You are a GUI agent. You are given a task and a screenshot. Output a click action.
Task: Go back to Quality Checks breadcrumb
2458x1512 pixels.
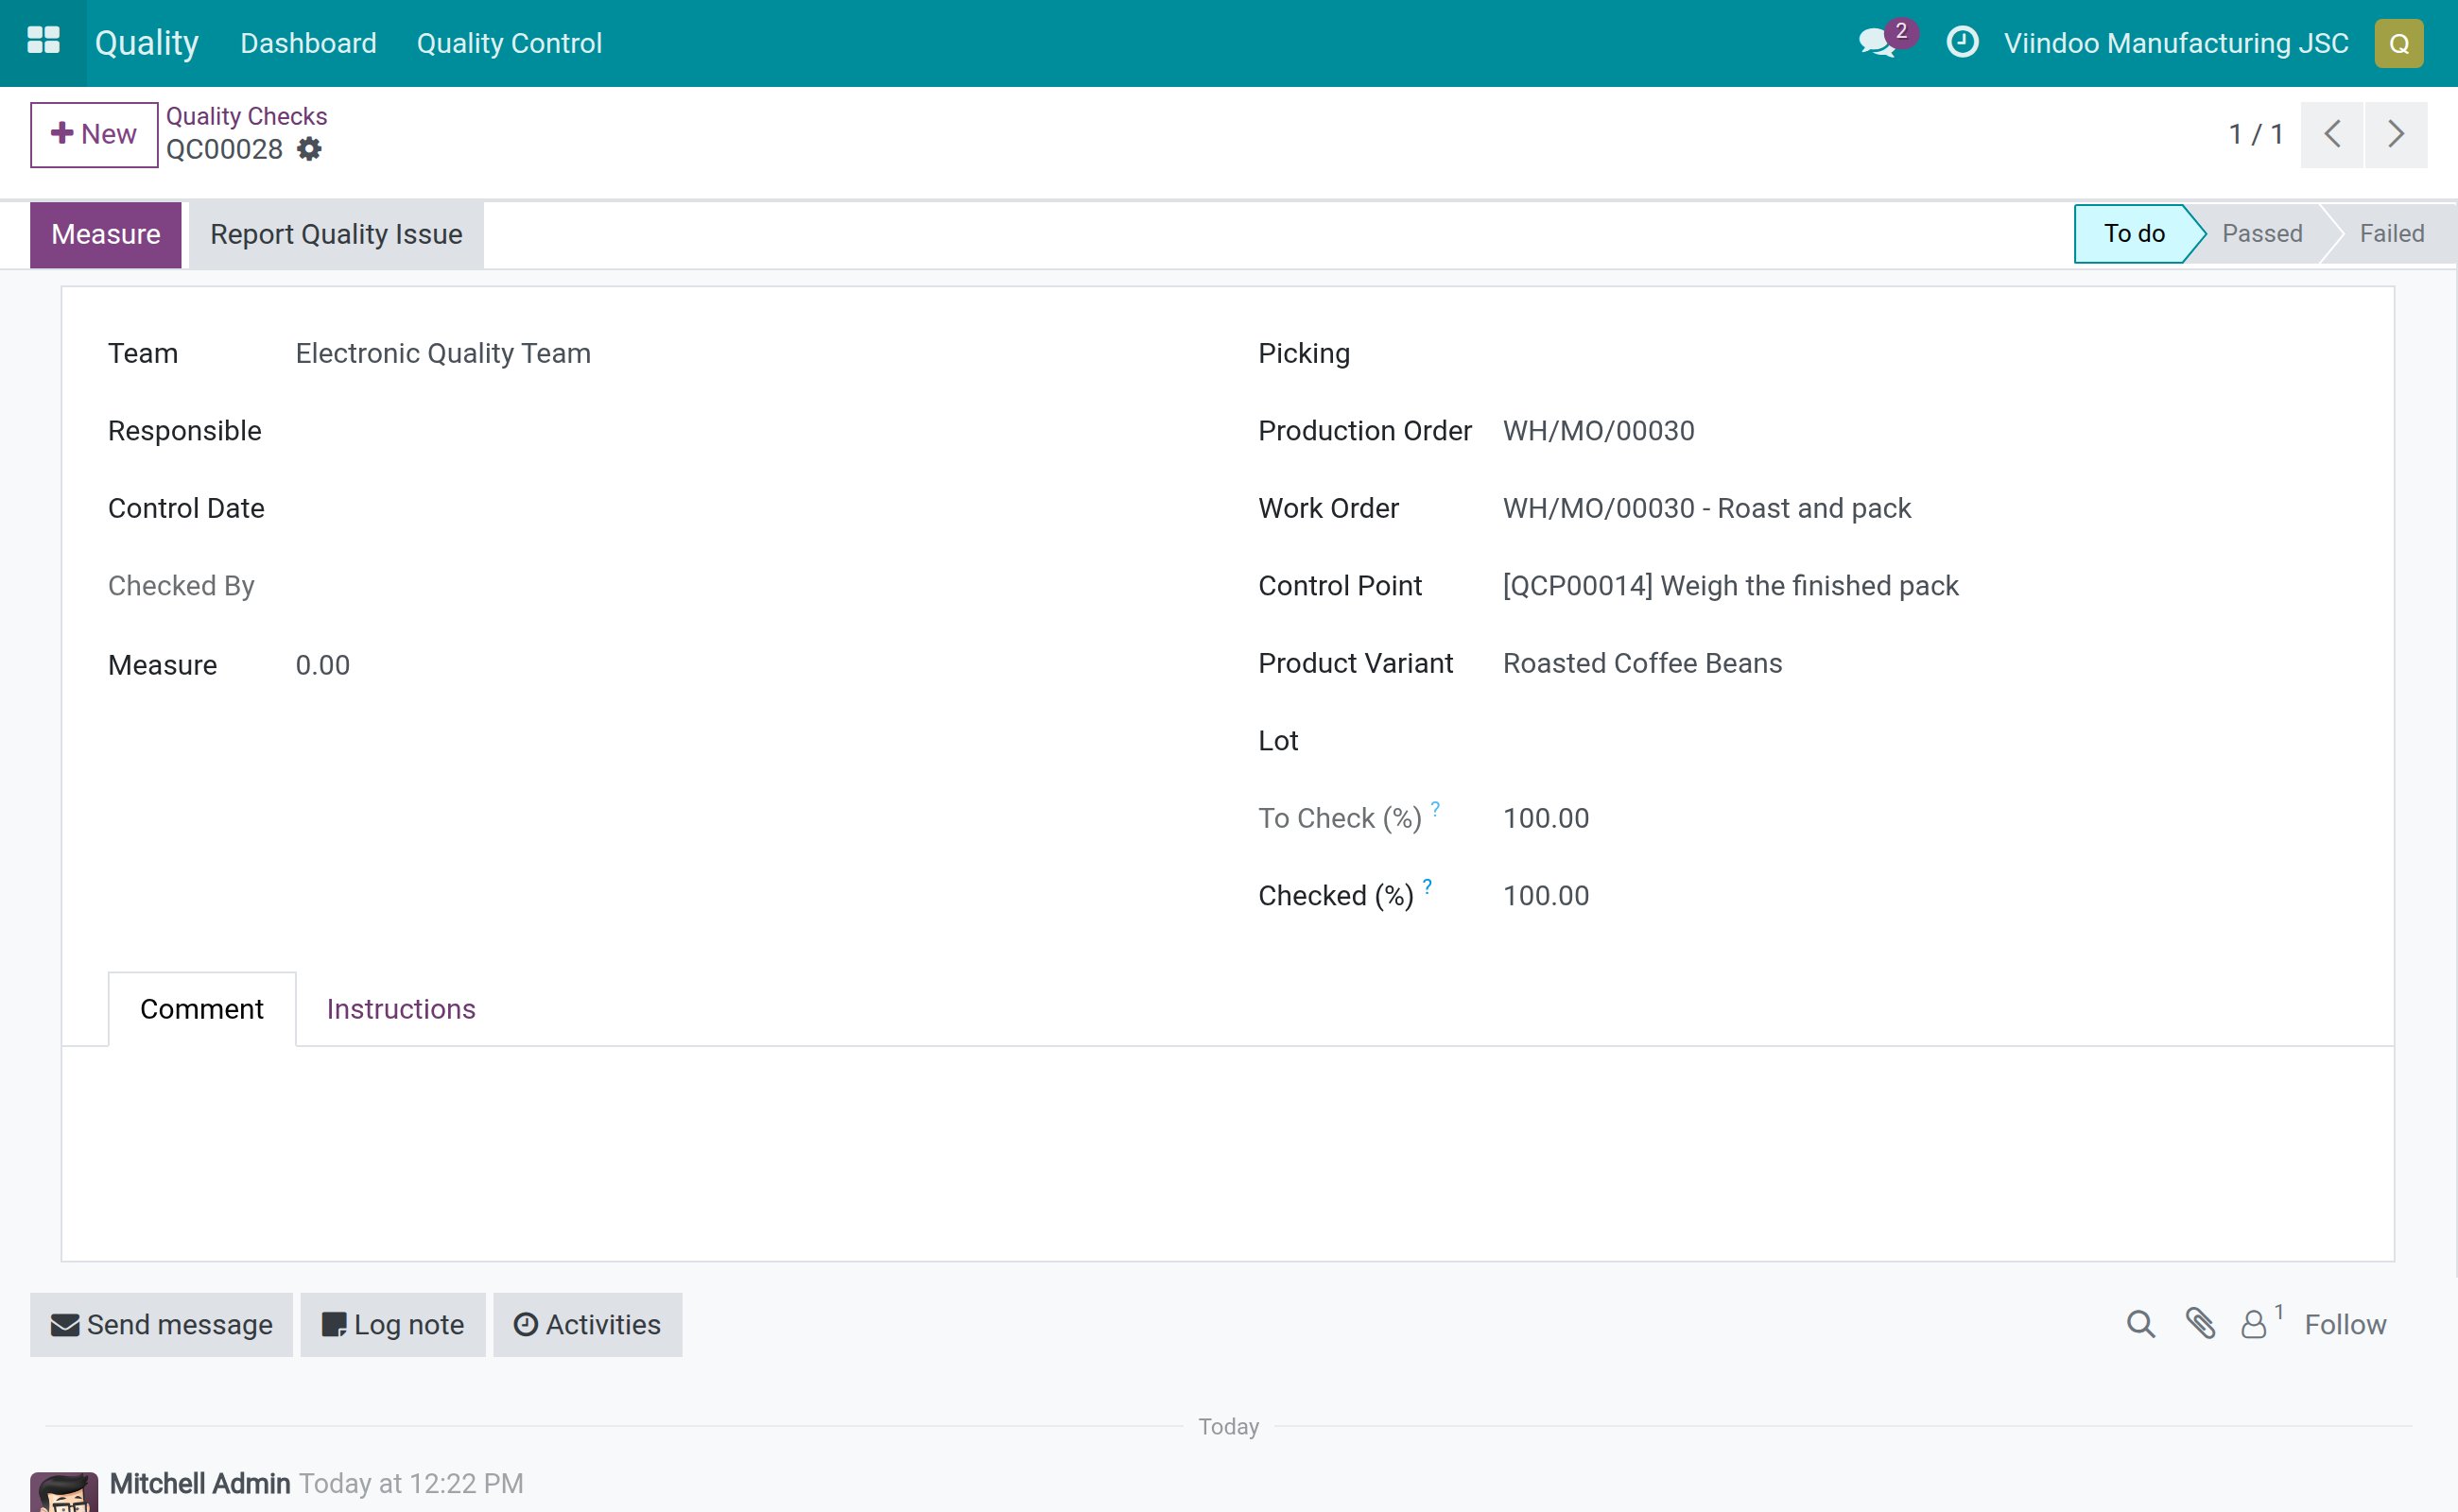pyautogui.click(x=246, y=116)
